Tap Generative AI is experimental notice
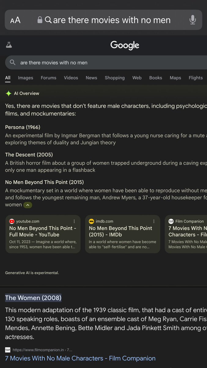This screenshot has height=368, width=207. 32,273
